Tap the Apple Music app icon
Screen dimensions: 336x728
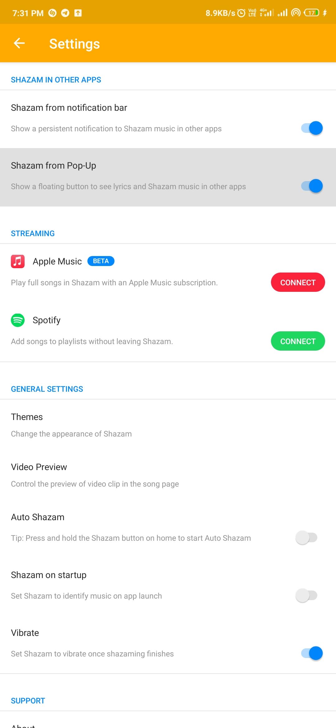coord(18,261)
